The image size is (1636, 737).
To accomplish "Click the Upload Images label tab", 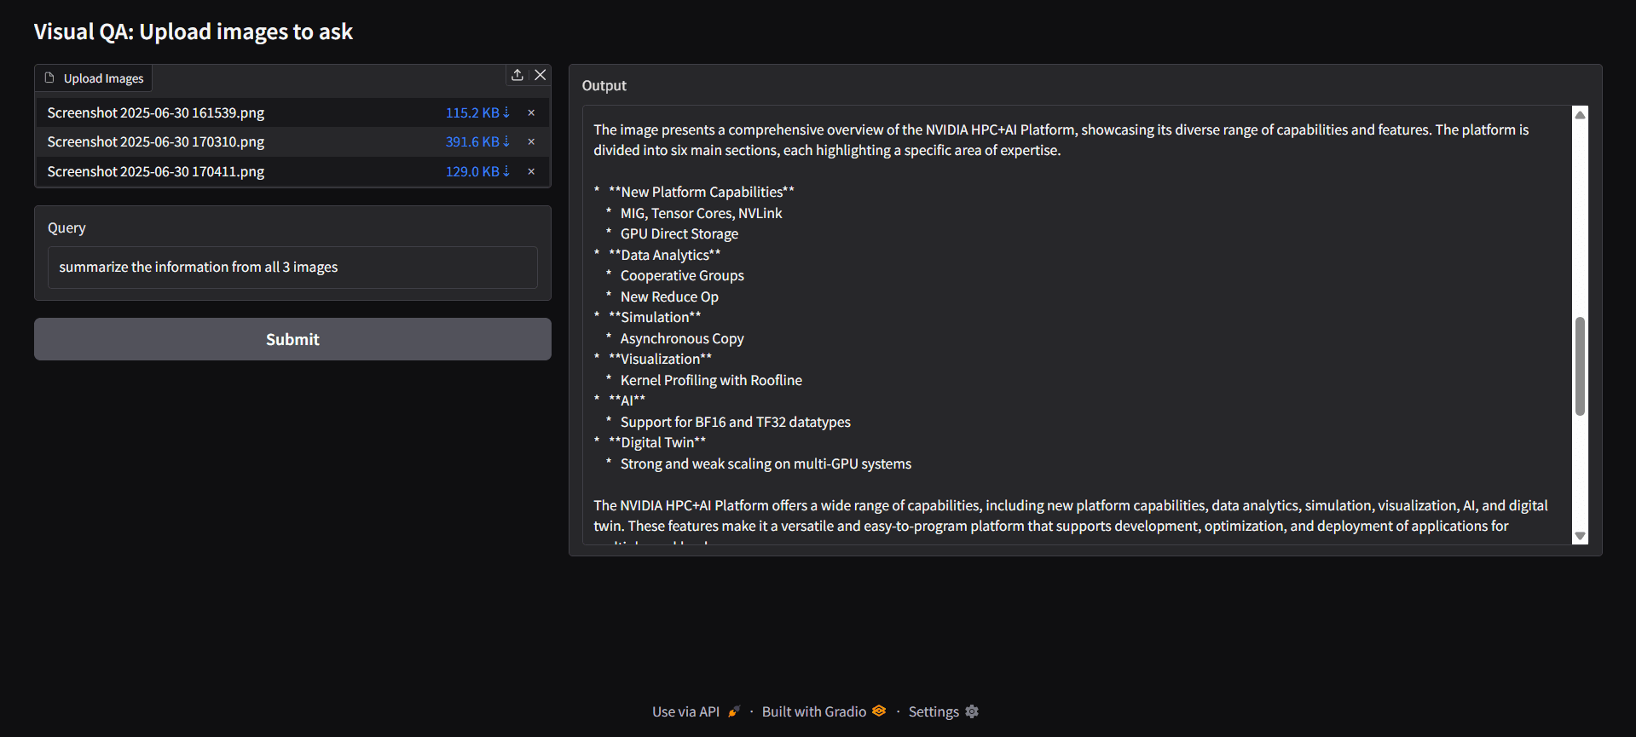I will [94, 78].
